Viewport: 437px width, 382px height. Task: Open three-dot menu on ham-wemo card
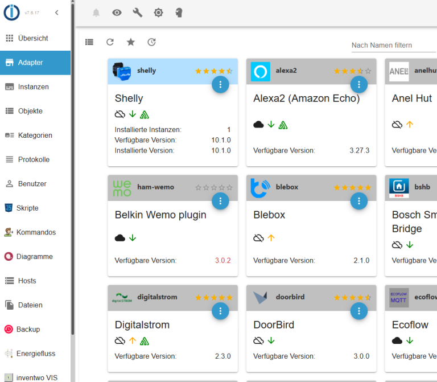point(220,201)
